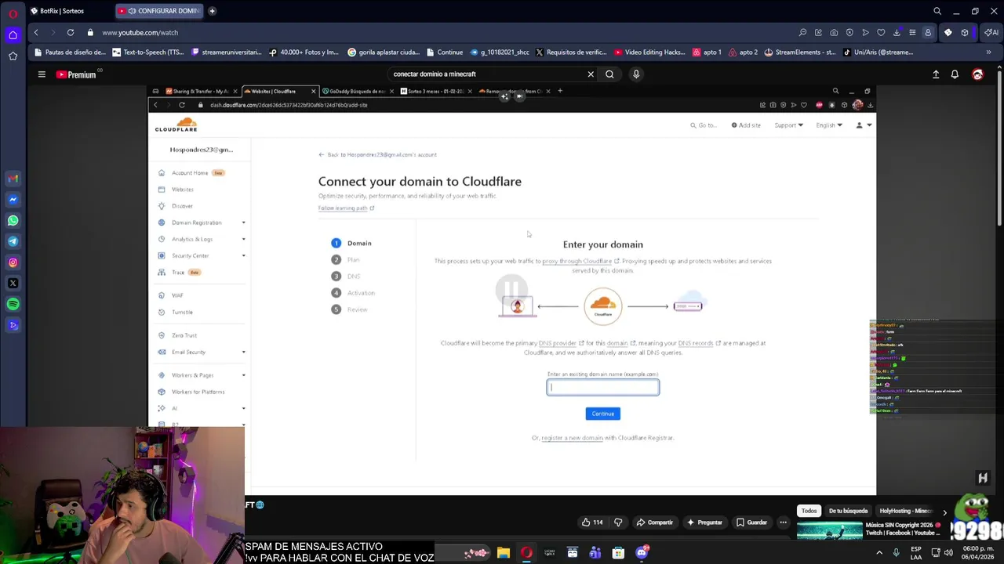The width and height of the screenshot is (1004, 564).
Task: Clear the YouTube search box
Action: [591, 74]
